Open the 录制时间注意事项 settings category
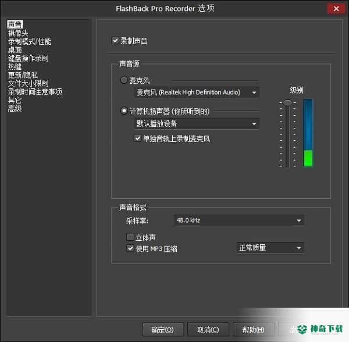 [x=35, y=92]
